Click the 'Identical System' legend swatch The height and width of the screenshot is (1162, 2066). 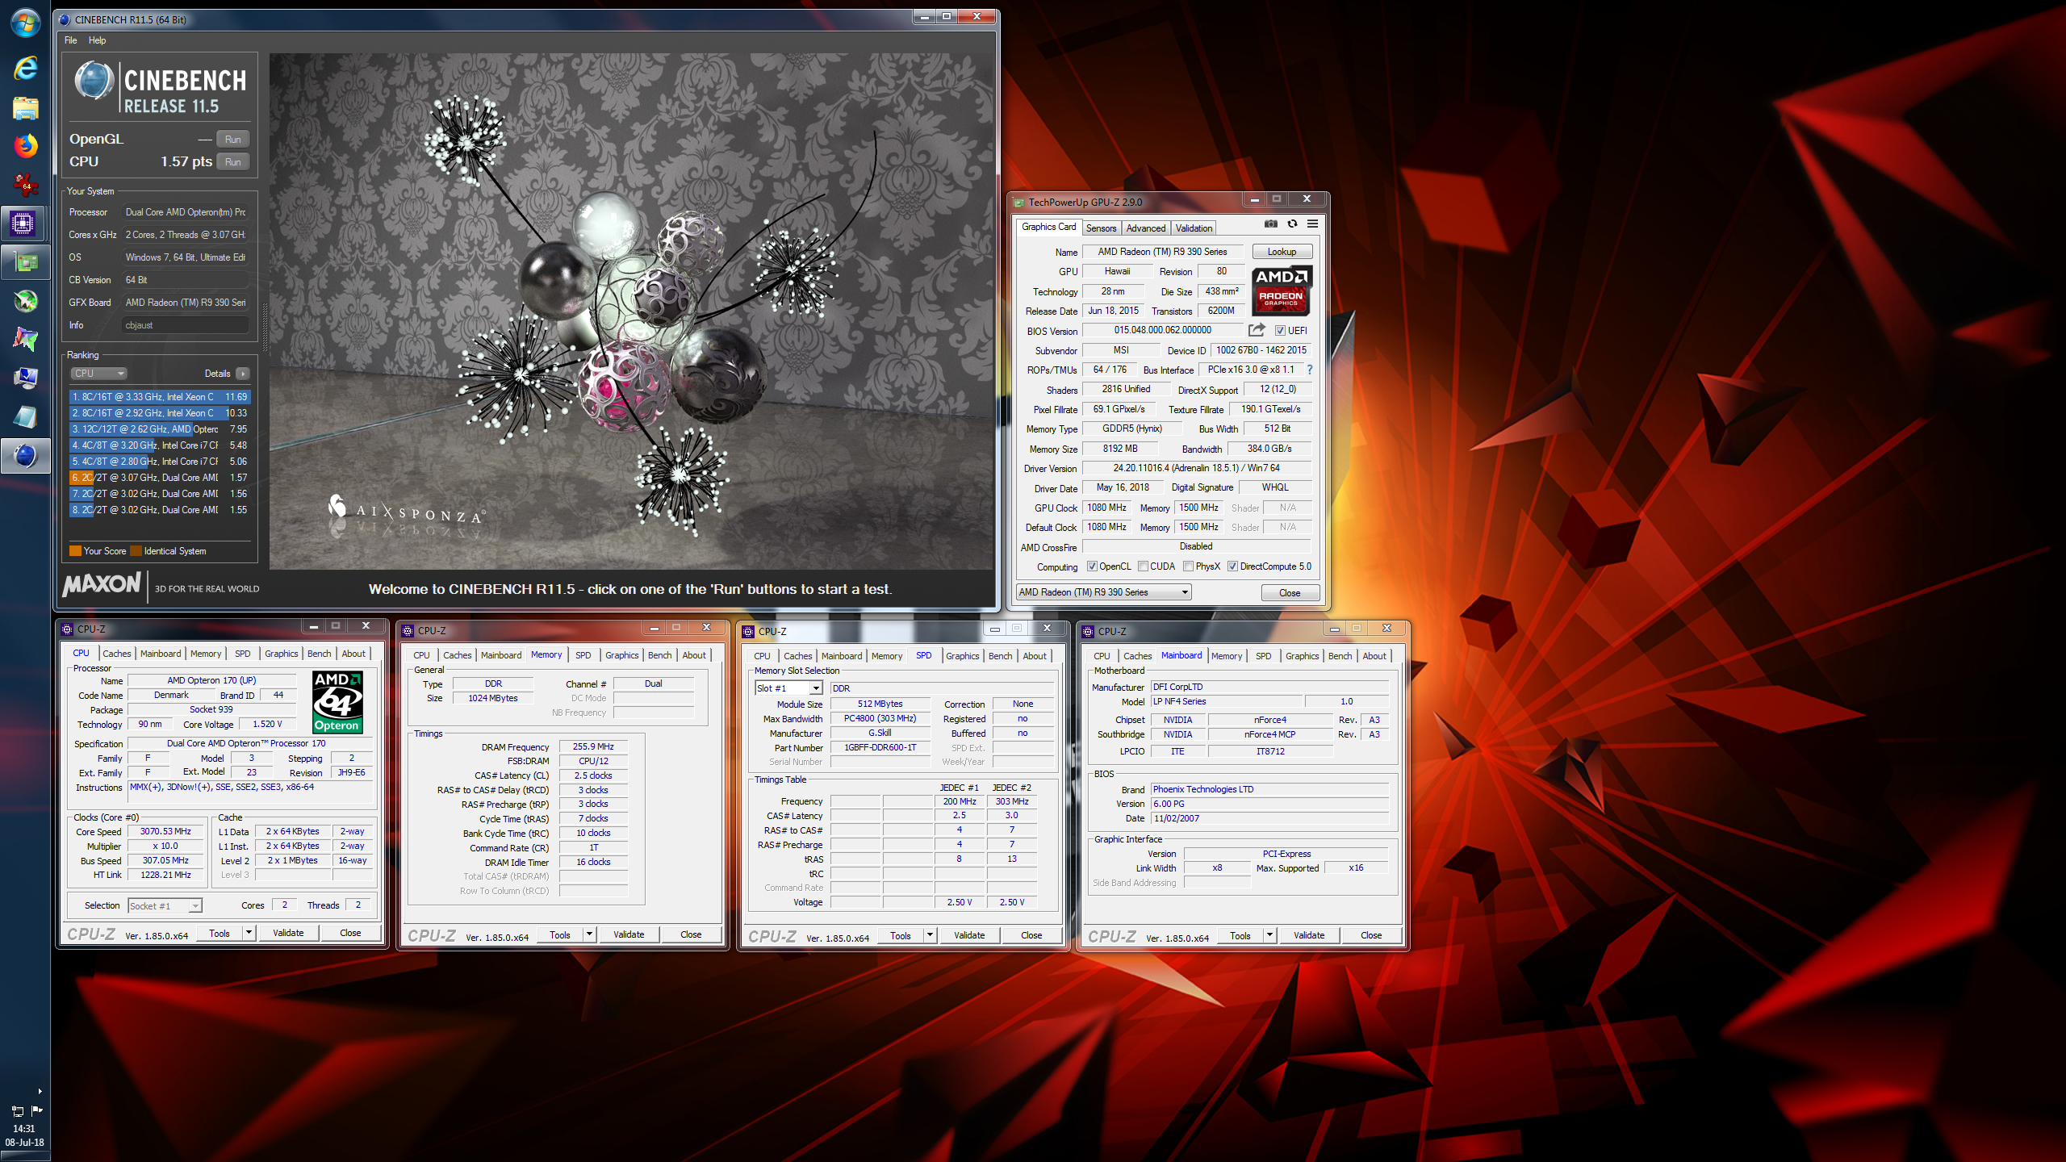[x=136, y=551]
